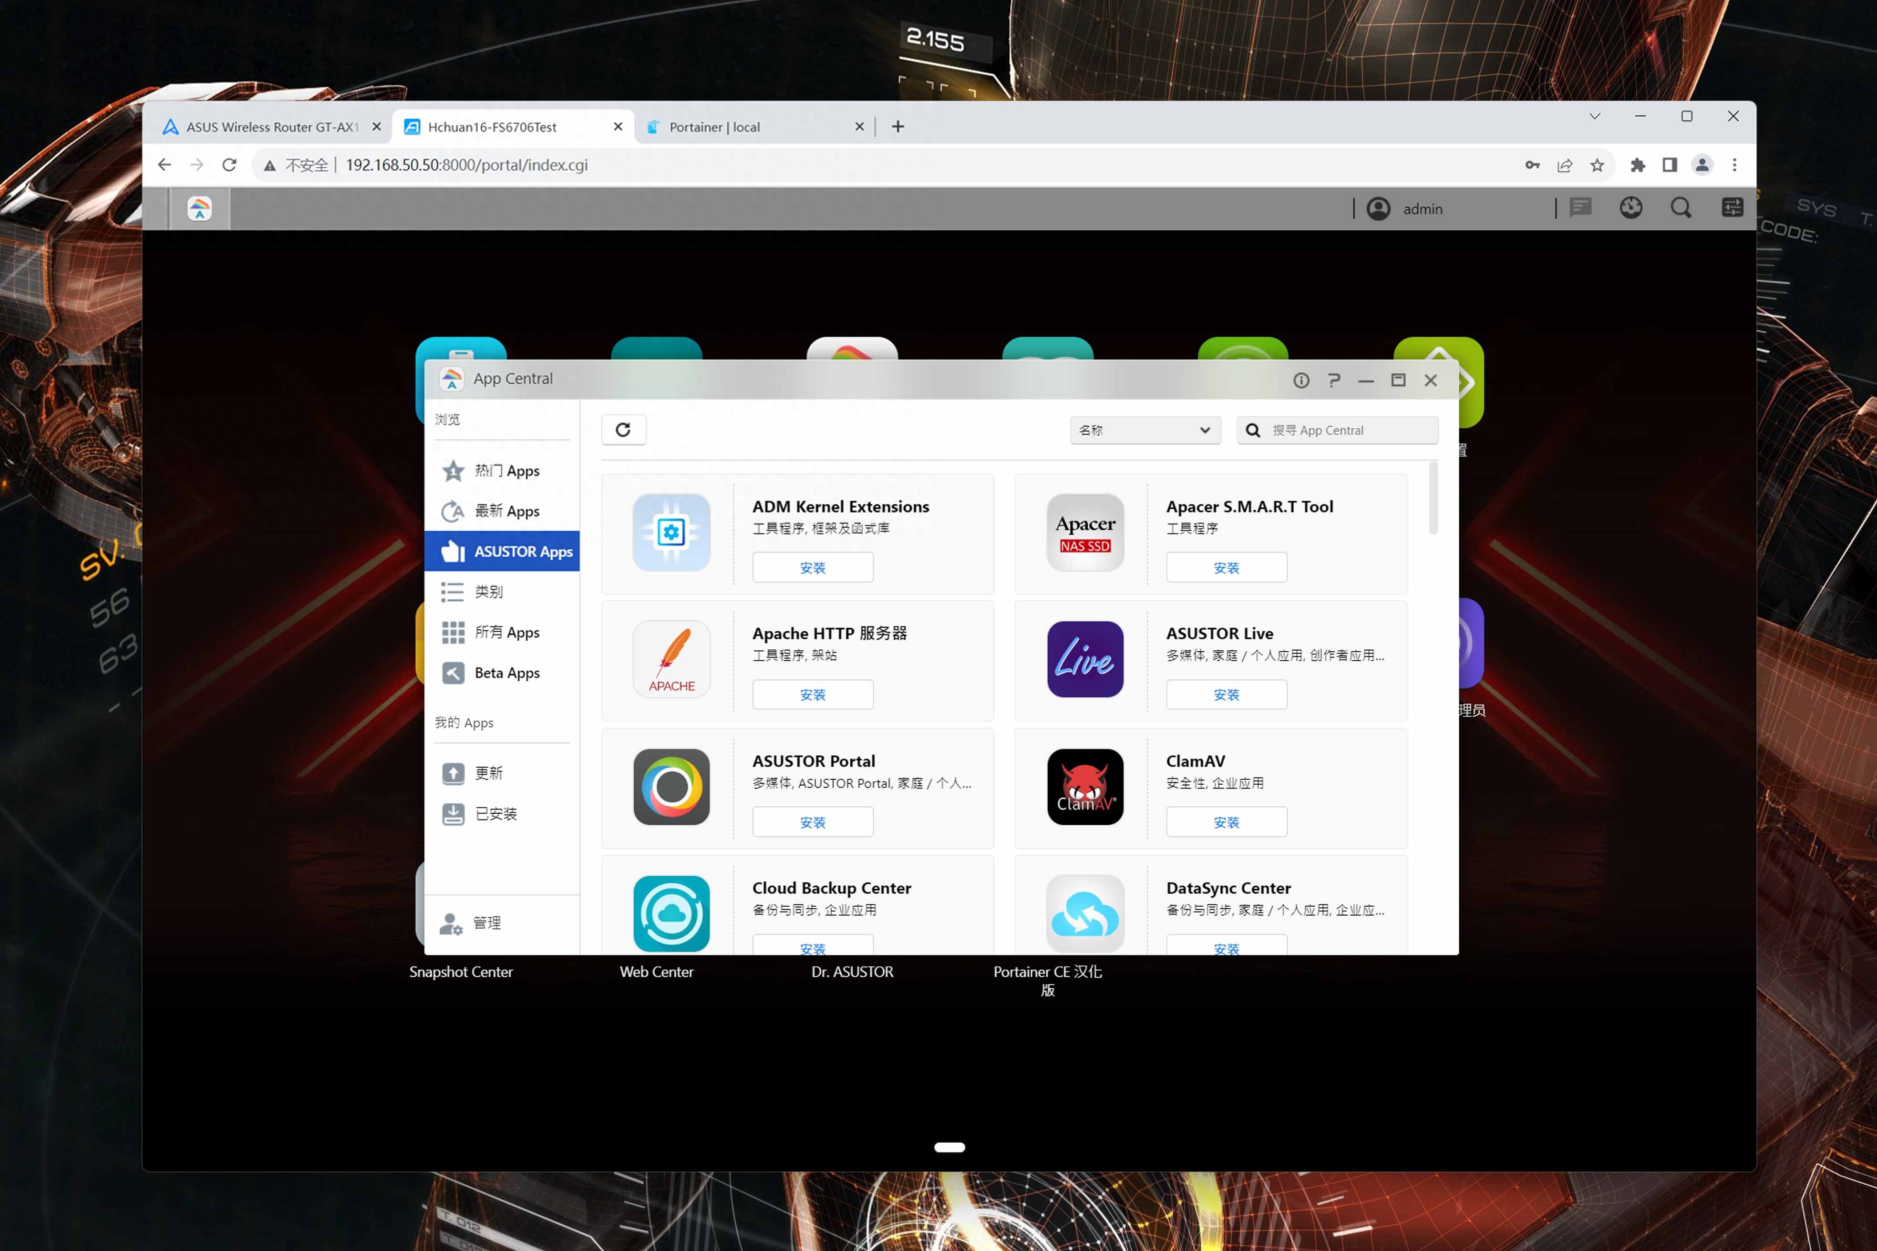
Task: Open 管理 management at sidebar bottom
Action: [x=502, y=923]
